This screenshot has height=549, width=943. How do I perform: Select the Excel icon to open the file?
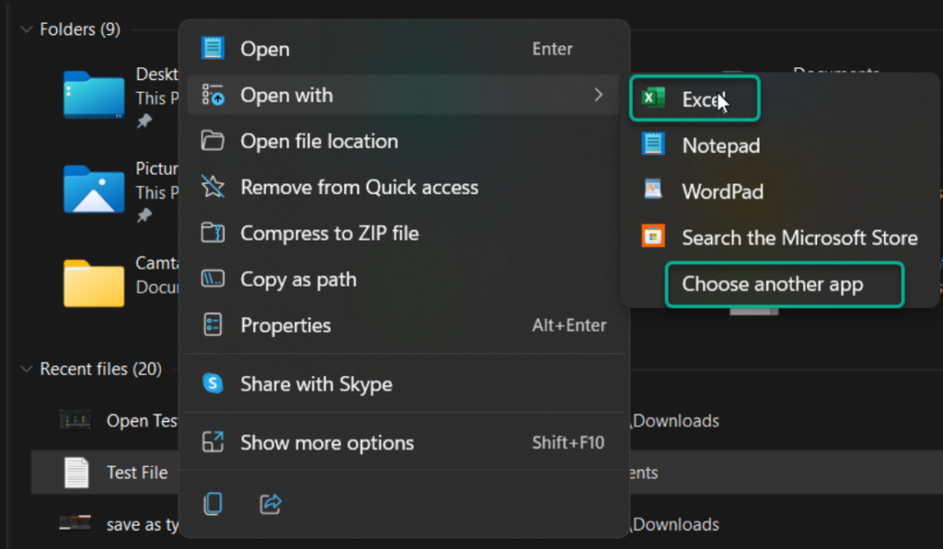654,96
